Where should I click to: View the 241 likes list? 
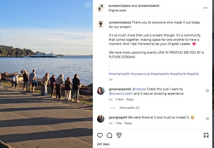coord(104,144)
